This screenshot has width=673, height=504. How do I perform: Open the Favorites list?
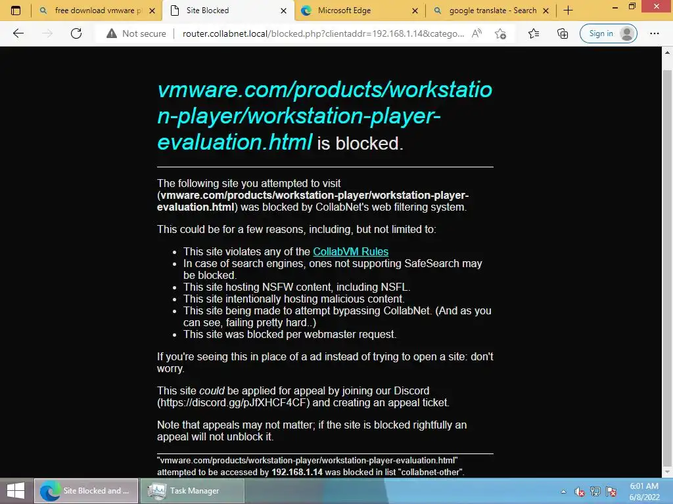534,33
